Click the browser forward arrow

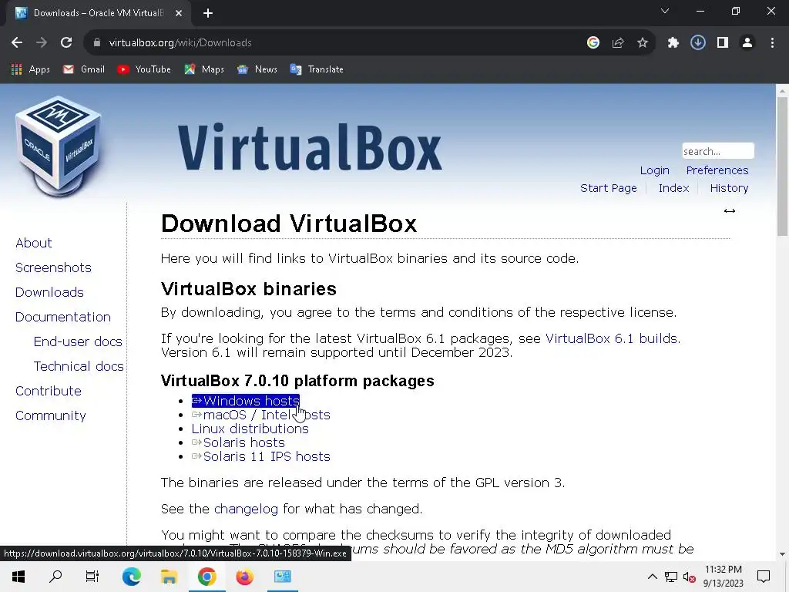[x=42, y=43]
